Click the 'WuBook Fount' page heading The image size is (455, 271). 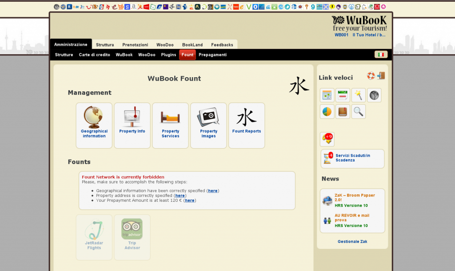[x=174, y=79]
